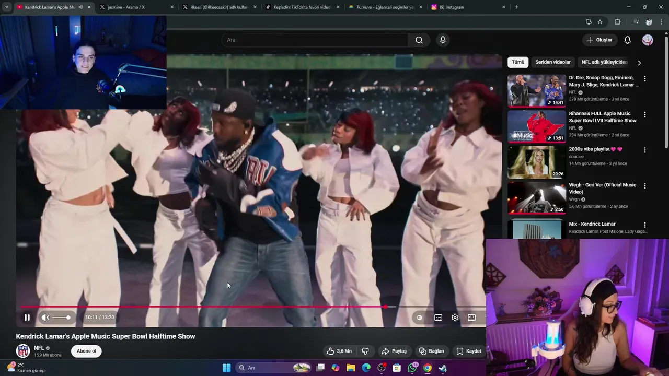The image size is (669, 376).
Task: Mute the YouTube player volume
Action: [x=45, y=317]
